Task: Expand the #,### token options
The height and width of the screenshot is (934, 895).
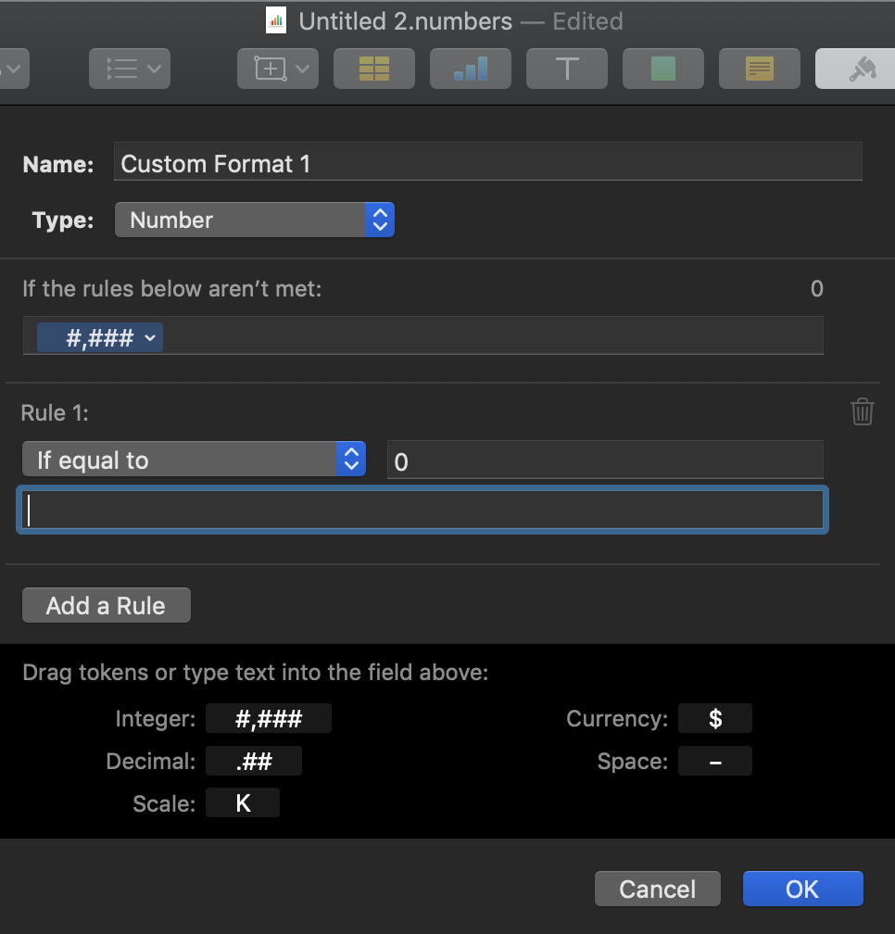Action: (x=150, y=338)
